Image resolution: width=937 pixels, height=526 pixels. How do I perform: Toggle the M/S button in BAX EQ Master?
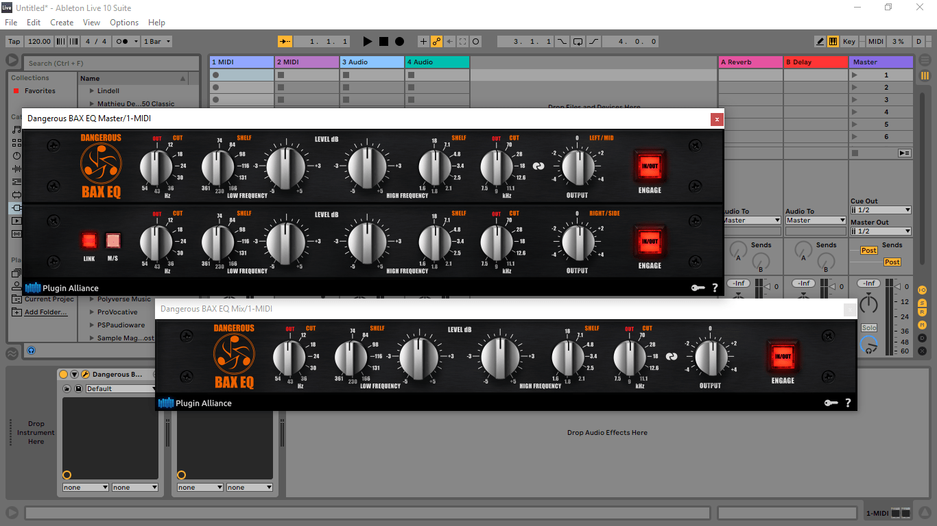click(112, 240)
